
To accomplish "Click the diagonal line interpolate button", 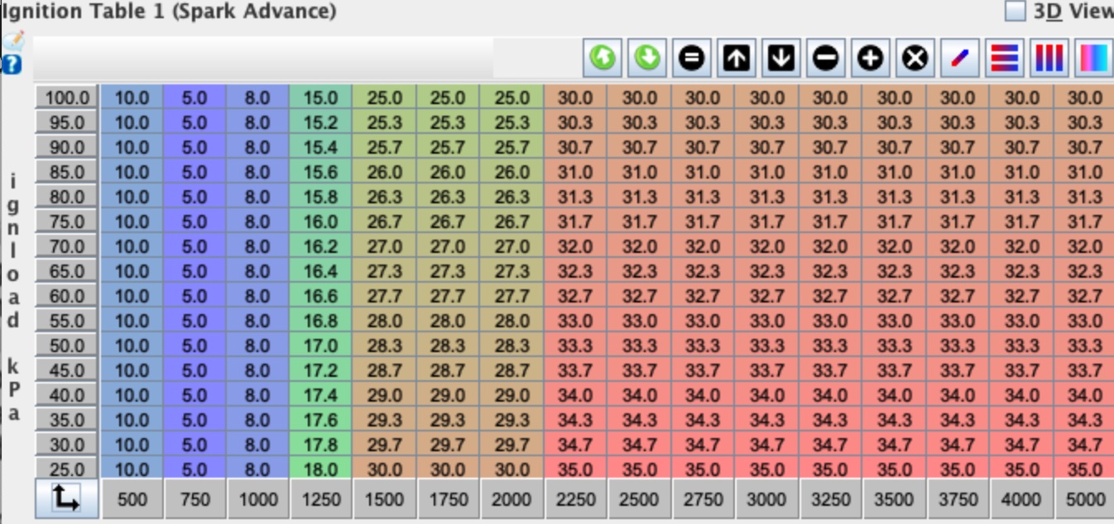I will coord(959,58).
